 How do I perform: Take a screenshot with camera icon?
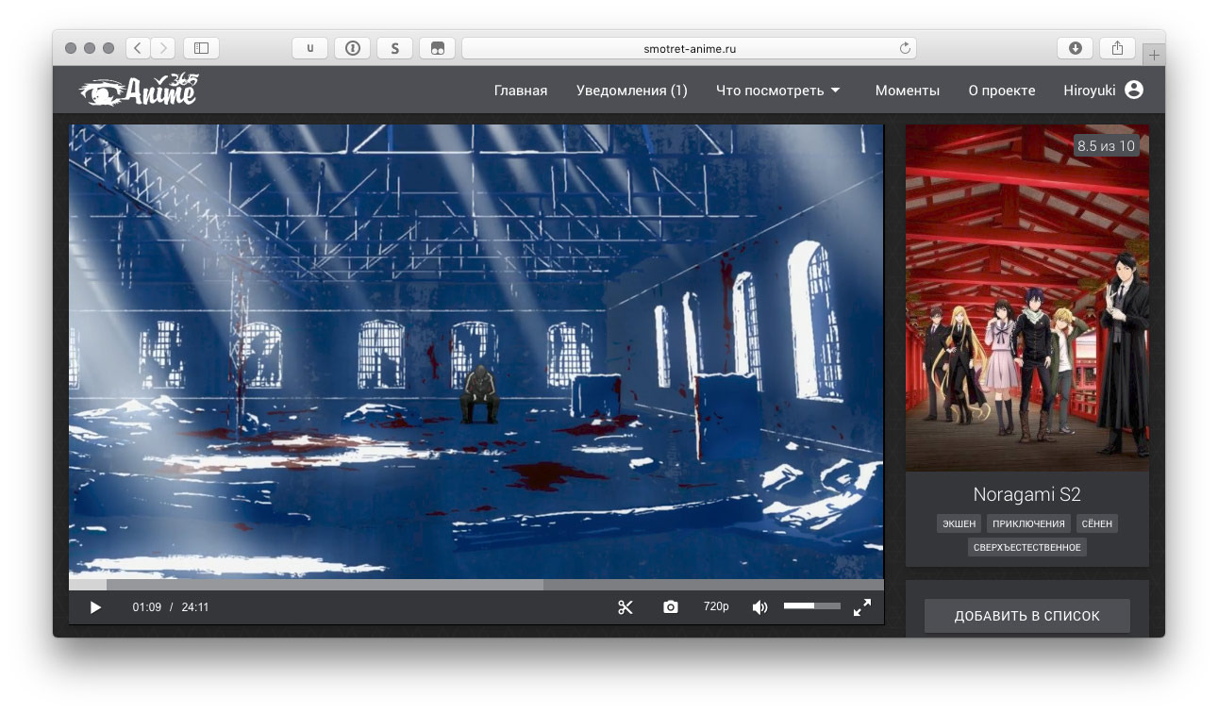(671, 607)
